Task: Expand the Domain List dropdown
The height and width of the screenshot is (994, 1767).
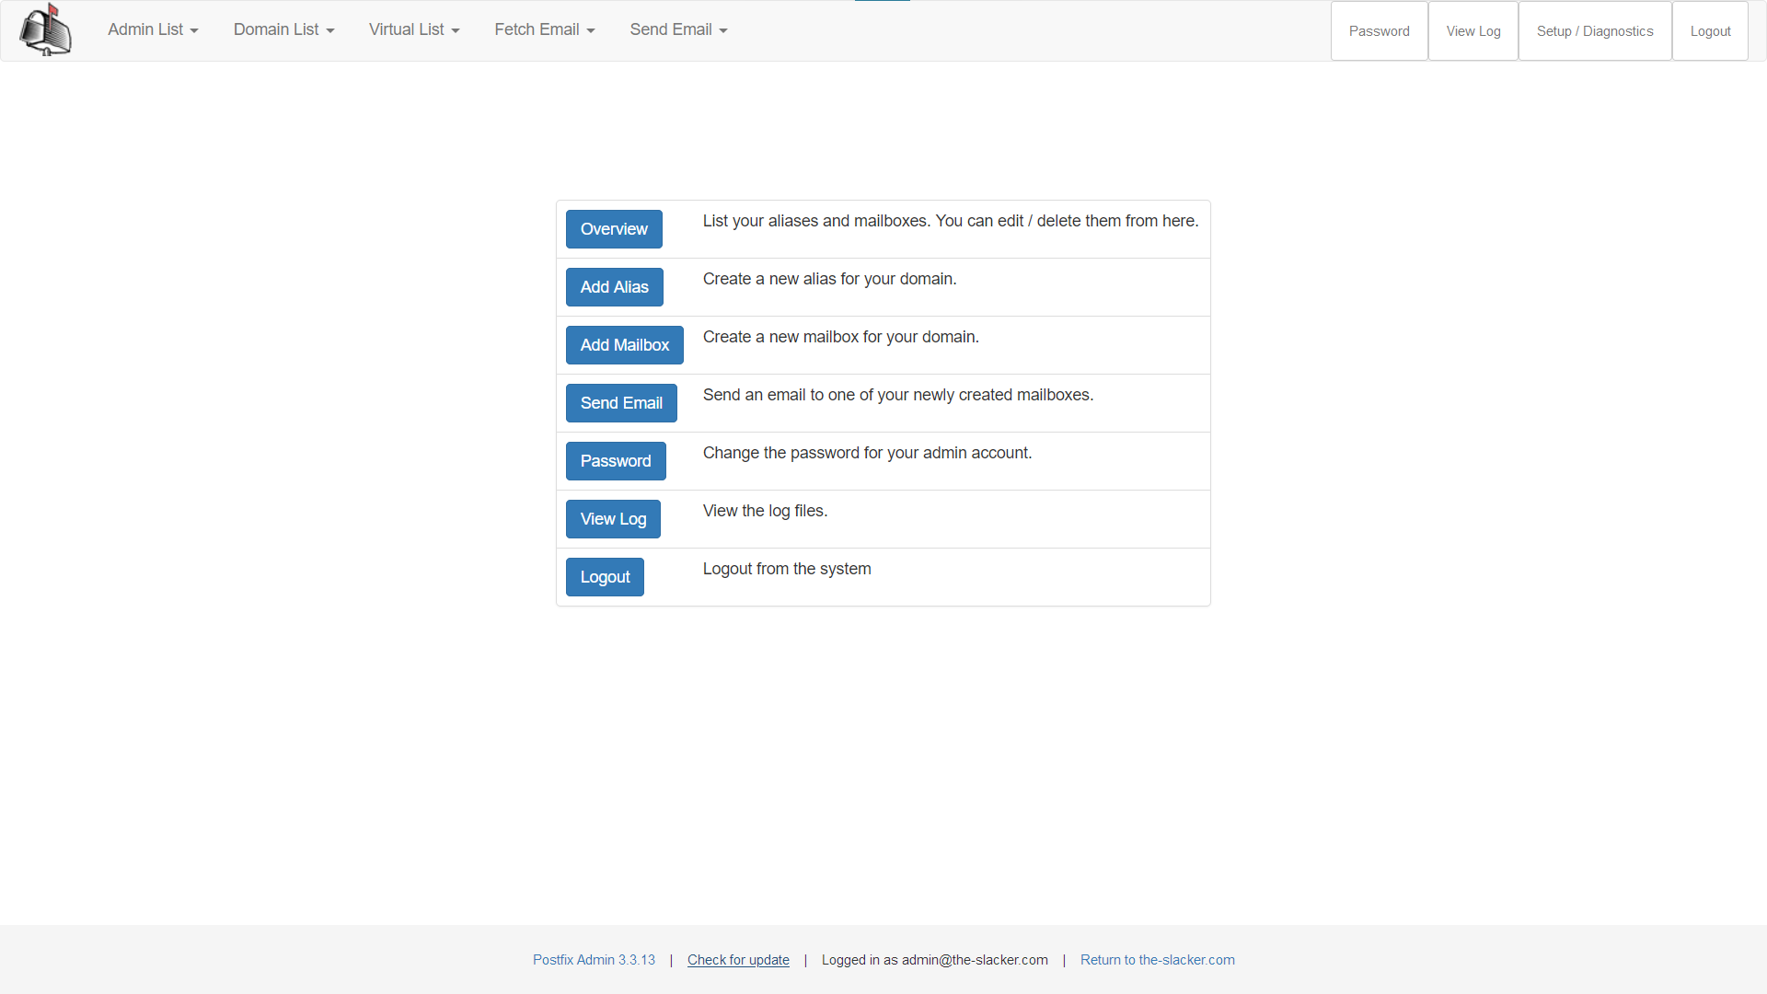Action: [283, 29]
